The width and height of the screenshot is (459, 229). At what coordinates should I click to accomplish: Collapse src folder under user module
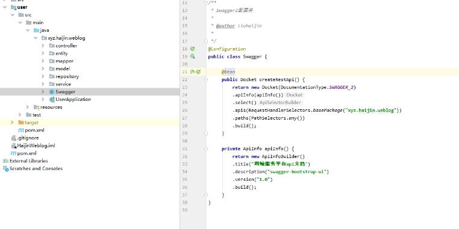coord(12,14)
